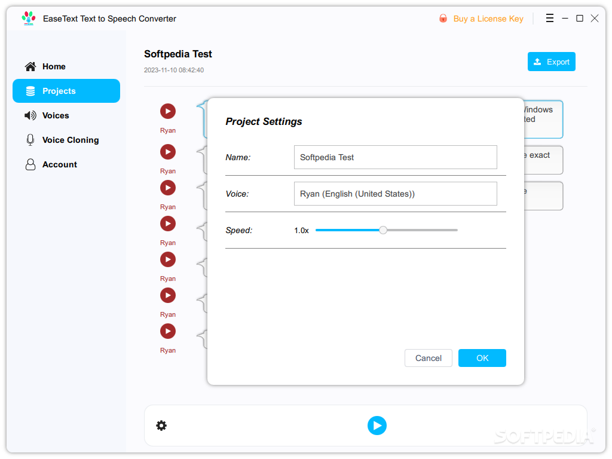
Task: Click into the project Name field
Action: coord(396,157)
